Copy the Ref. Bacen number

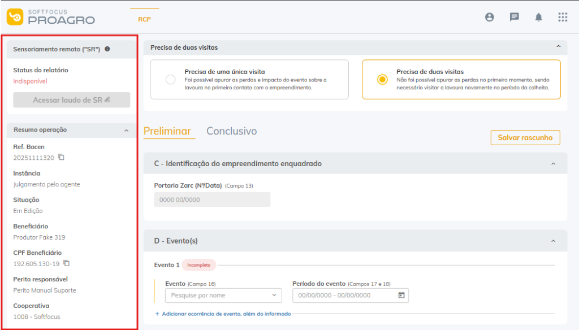click(61, 157)
